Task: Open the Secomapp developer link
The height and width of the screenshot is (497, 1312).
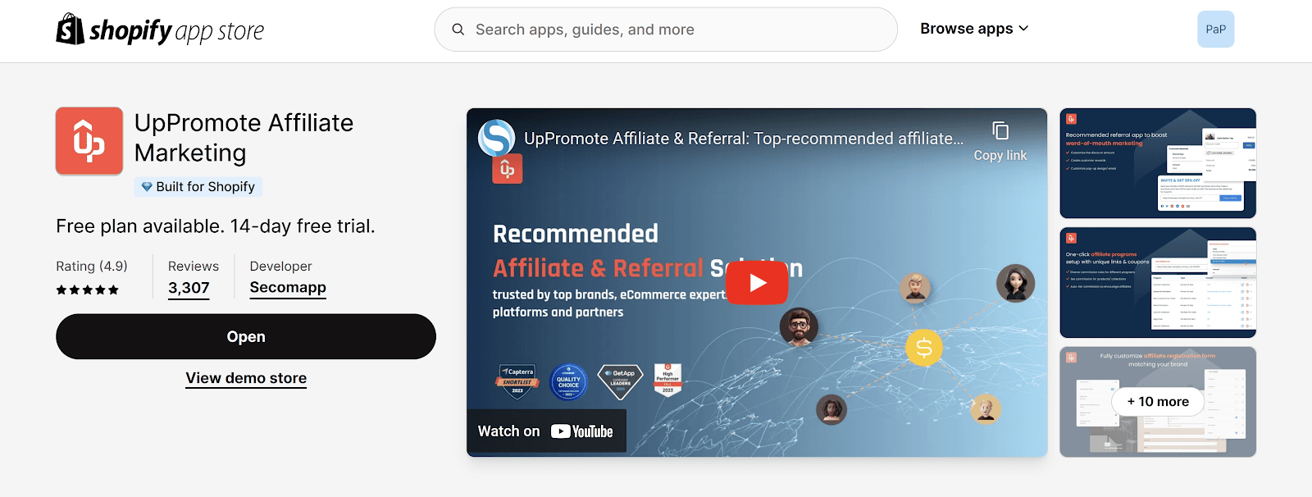Action: (288, 288)
